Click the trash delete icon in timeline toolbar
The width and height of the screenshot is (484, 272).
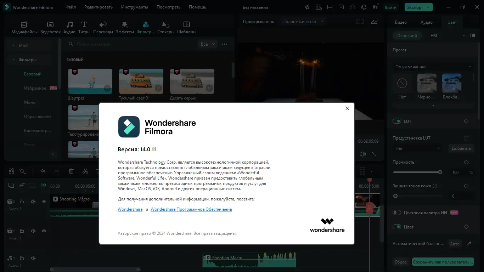[x=71, y=171]
